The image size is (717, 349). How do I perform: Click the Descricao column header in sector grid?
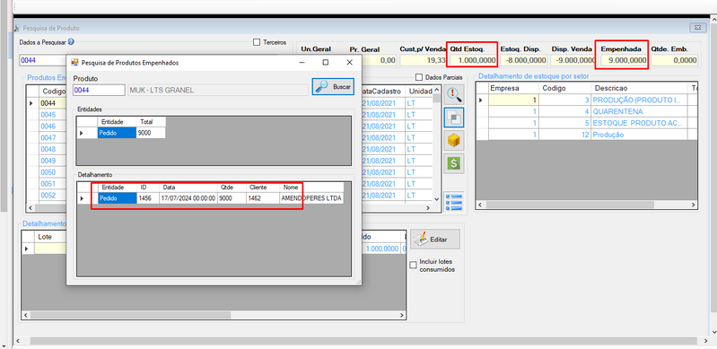coord(639,88)
